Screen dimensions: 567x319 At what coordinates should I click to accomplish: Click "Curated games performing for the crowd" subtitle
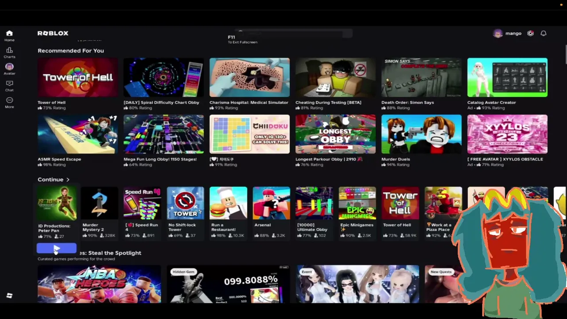tap(76, 259)
